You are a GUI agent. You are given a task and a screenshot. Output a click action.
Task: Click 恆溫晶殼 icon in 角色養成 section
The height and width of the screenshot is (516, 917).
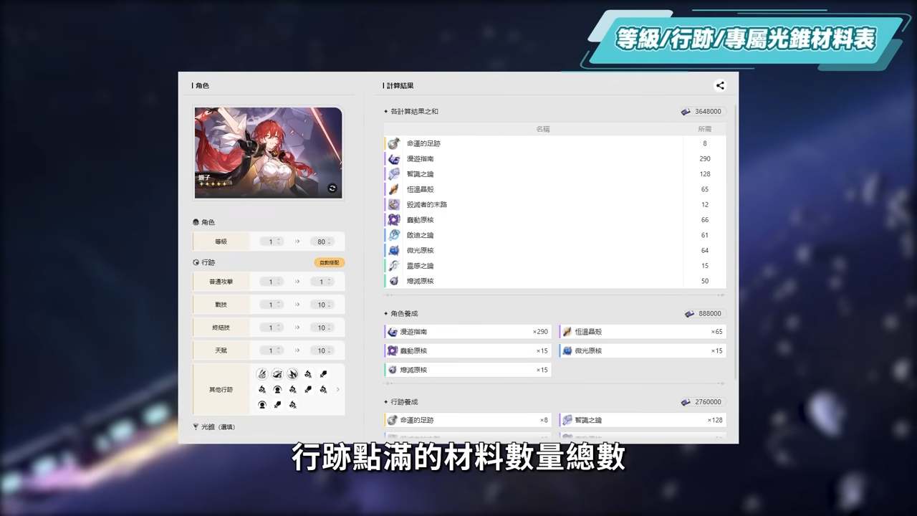point(567,332)
